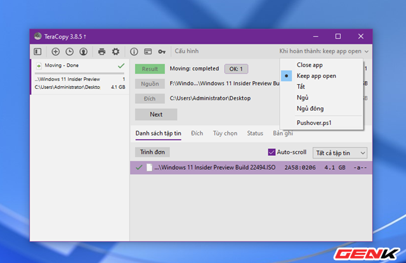Click Moving: completed status text

pyautogui.click(x=194, y=68)
